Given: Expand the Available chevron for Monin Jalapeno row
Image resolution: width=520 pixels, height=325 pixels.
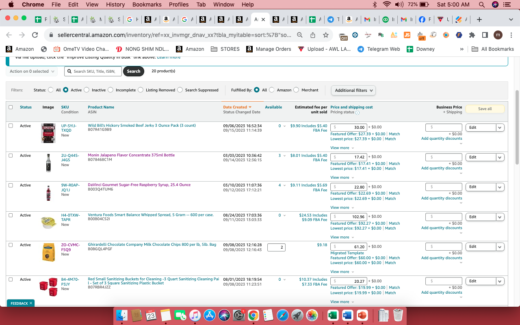Looking at the screenshot, I should [284, 156].
